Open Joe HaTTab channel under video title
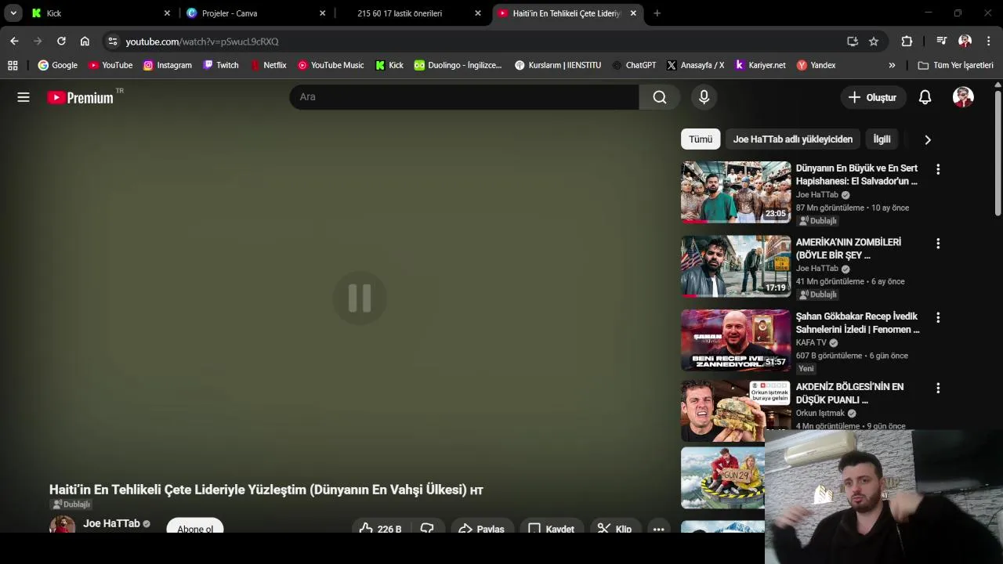Screen dimensions: 1003x564 (111, 523)
